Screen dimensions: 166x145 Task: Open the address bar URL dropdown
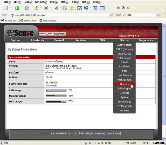click(111, 15)
